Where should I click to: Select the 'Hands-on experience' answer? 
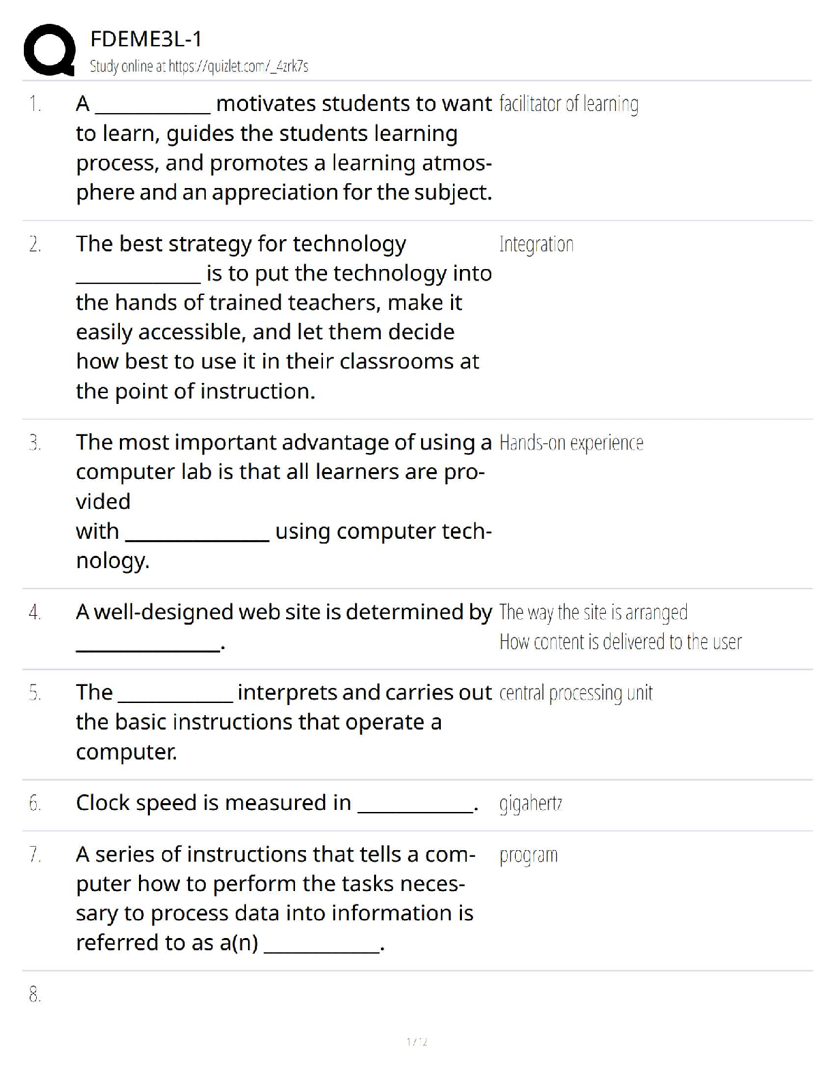[571, 443]
